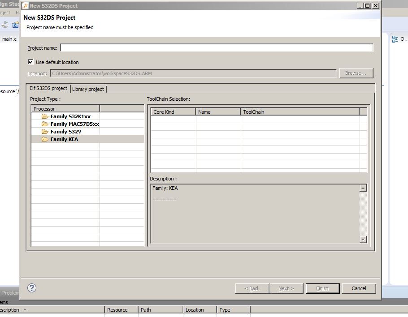
Task: Cancel the New S32DS Project wizard
Action: coord(359,288)
